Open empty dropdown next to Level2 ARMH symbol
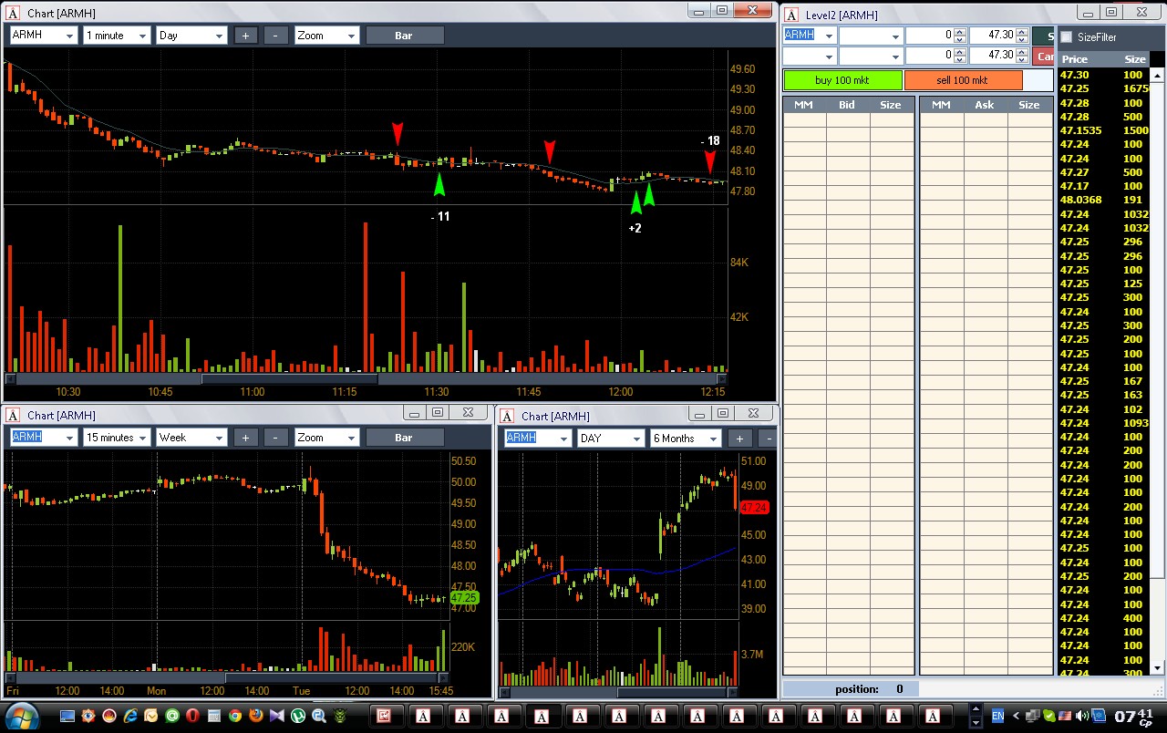 point(871,36)
